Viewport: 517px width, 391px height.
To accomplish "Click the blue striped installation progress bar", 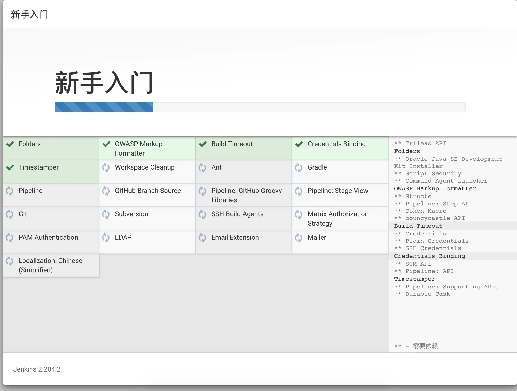I will click(104, 107).
